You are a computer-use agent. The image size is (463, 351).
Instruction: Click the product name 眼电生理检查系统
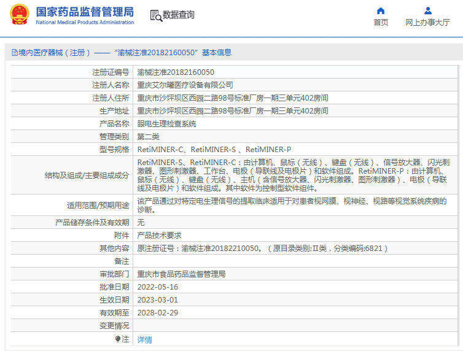[166, 123]
